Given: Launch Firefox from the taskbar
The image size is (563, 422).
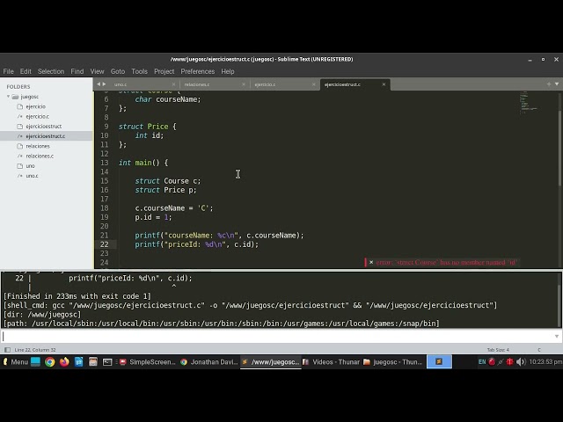Looking at the screenshot, I should 64,362.
